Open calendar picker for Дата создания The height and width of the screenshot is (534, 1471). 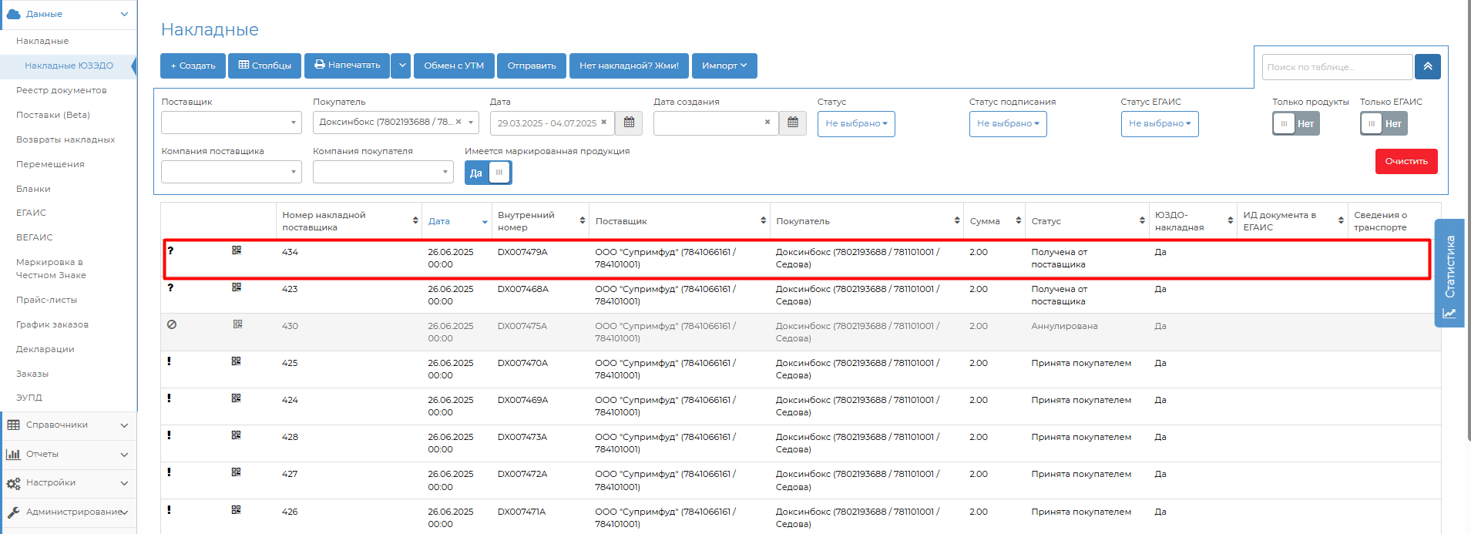(792, 123)
